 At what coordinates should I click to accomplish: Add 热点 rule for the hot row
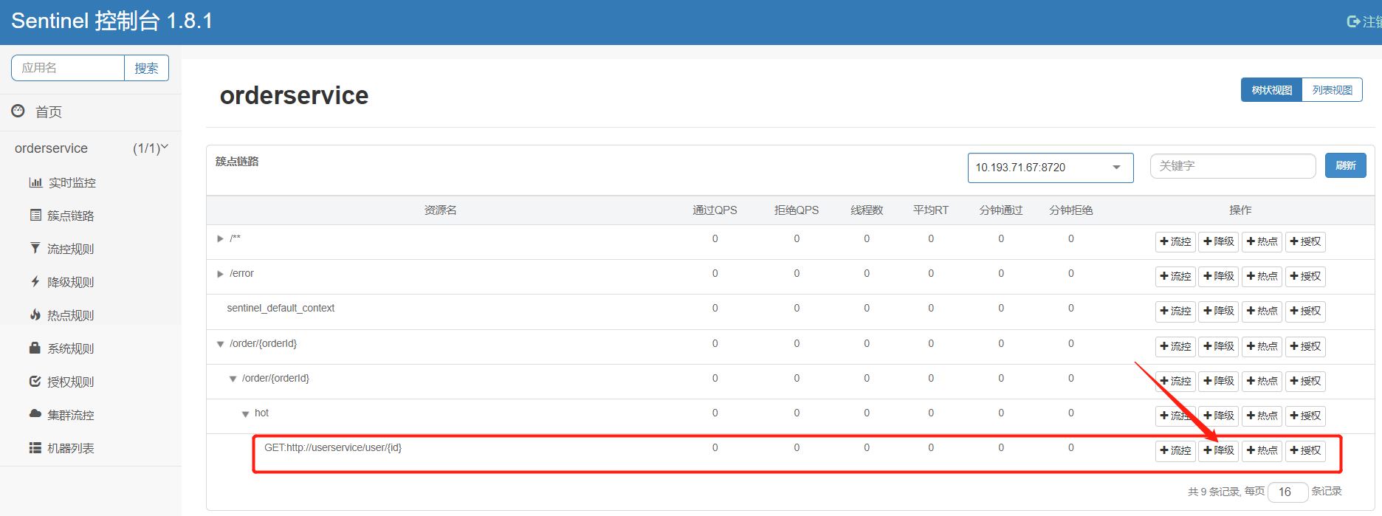1262,416
